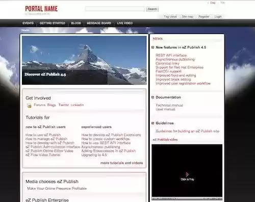Open the Twitter link
255x202 pixels.
64,105
